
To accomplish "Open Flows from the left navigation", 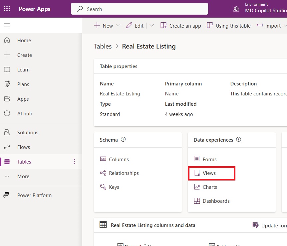I will (x=24, y=147).
